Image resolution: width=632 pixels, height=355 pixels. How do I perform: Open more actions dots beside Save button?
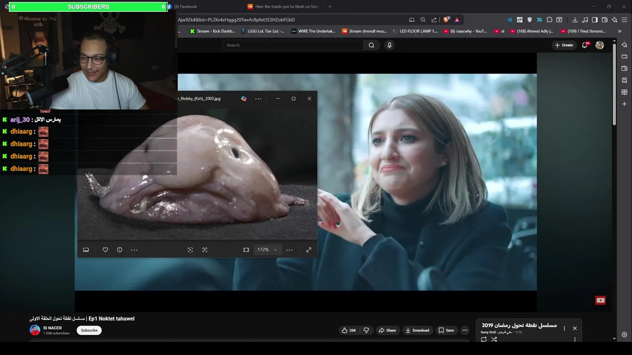(465, 330)
